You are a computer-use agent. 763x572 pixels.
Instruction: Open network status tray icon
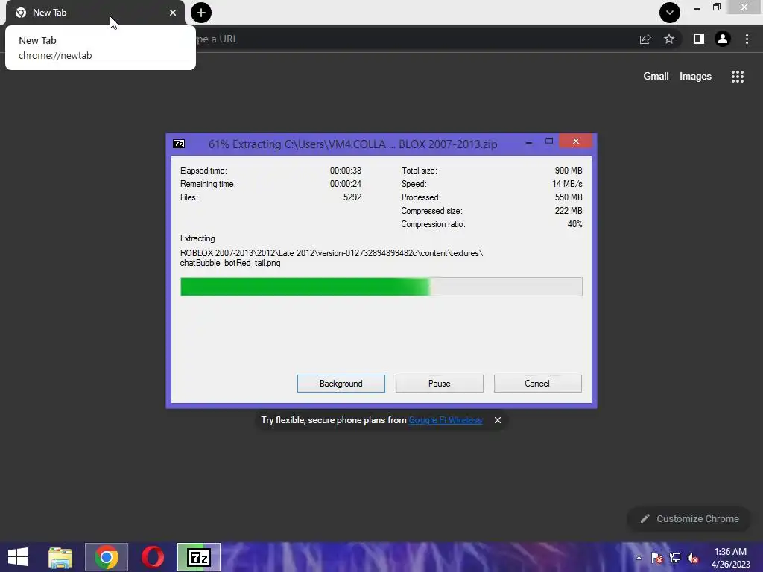click(675, 558)
